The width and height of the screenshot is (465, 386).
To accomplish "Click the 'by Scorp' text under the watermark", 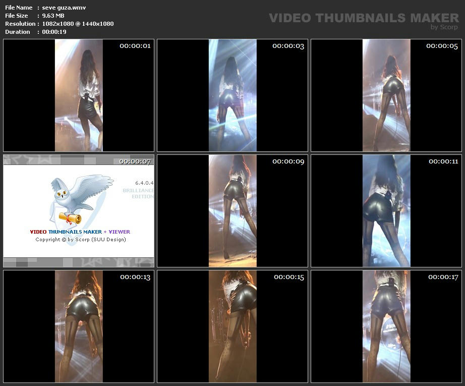I will [444, 27].
